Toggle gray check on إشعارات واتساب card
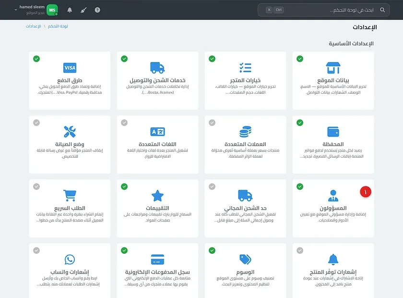Image resolution: width=403 pixels, height=298 pixels. [36, 250]
